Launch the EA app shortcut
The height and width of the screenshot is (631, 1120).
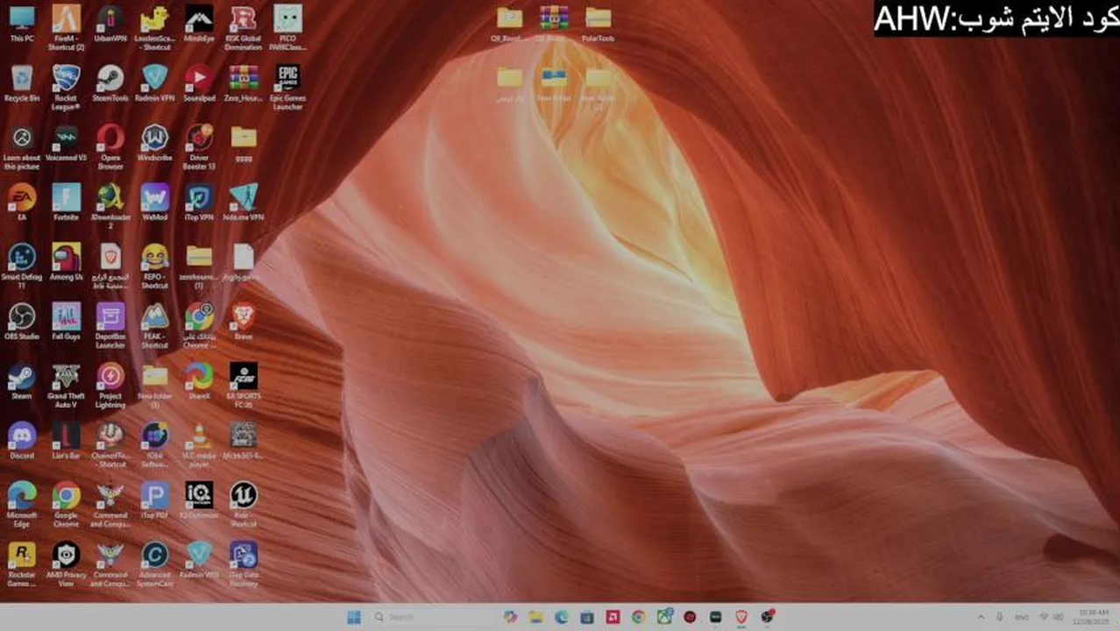coord(22,202)
